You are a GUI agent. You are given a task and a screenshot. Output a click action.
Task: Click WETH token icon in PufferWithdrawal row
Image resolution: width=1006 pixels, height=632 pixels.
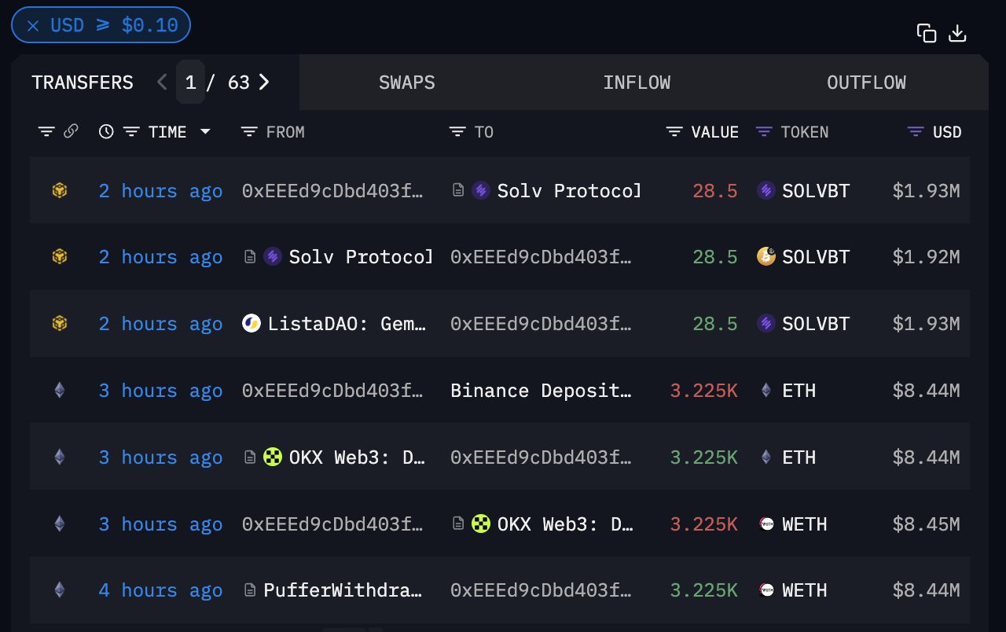coord(766,590)
